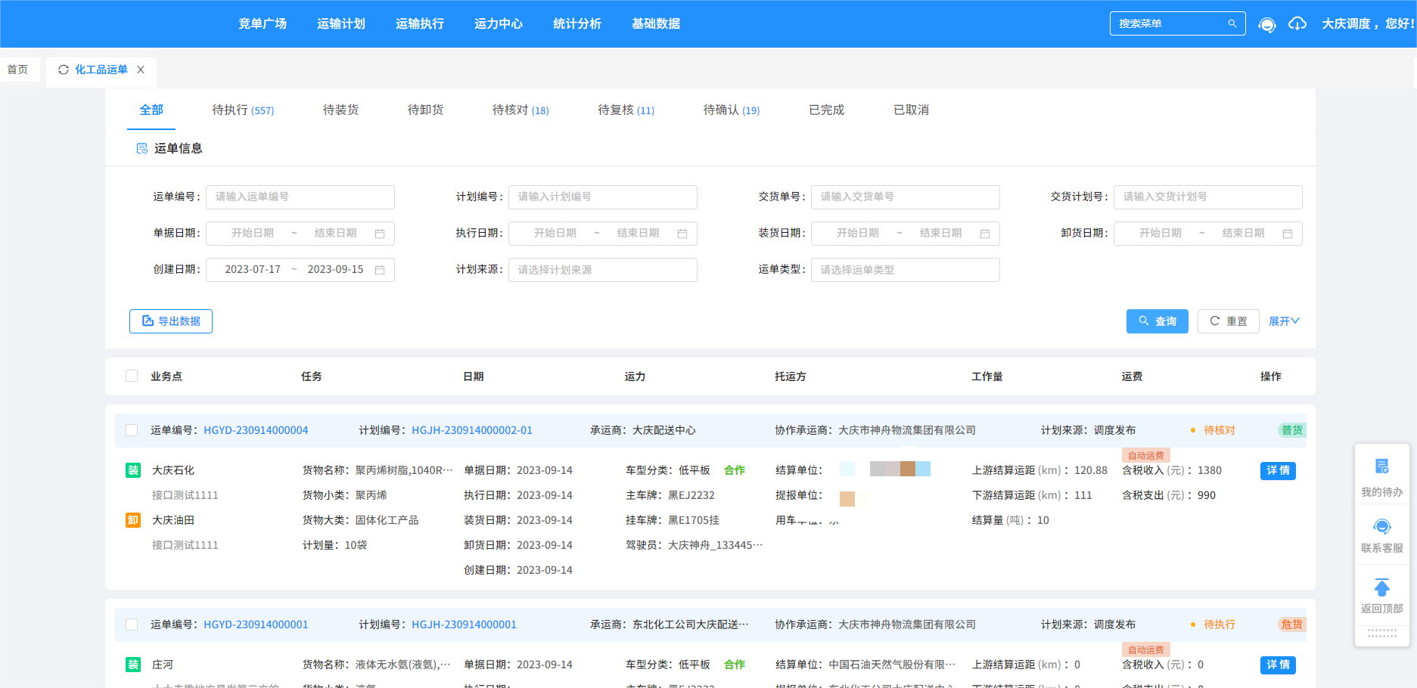
Task: Select the 待卸货 tab
Action: (426, 110)
